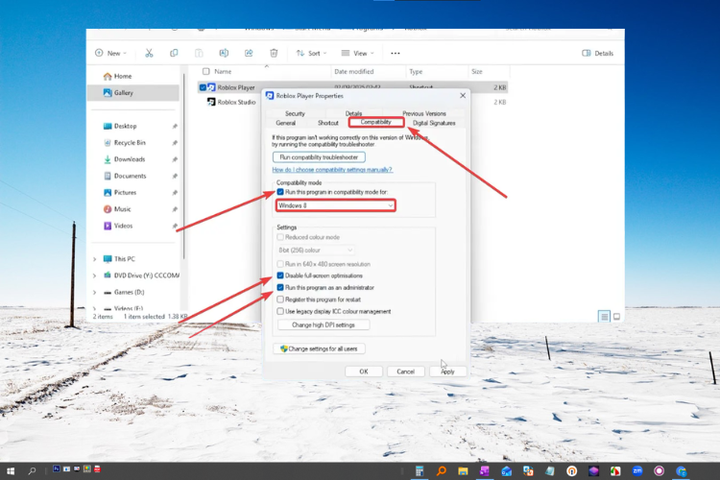The width and height of the screenshot is (720, 480).
Task: Click the Cut scissors icon in Explorer toolbar
Action: click(149, 54)
